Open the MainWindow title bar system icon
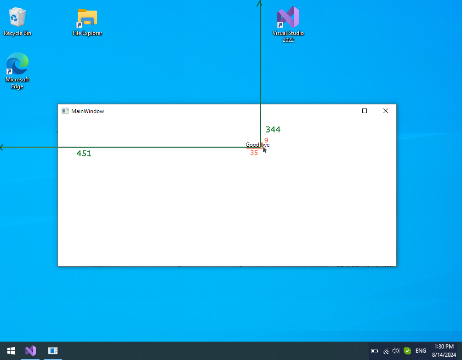Viewport: 462px width, 360px height. [x=65, y=111]
